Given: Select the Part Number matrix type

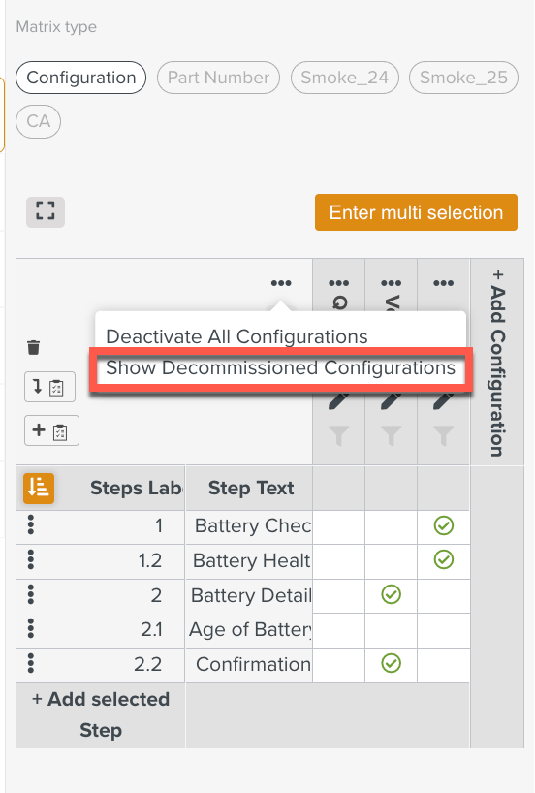Looking at the screenshot, I should click(218, 78).
